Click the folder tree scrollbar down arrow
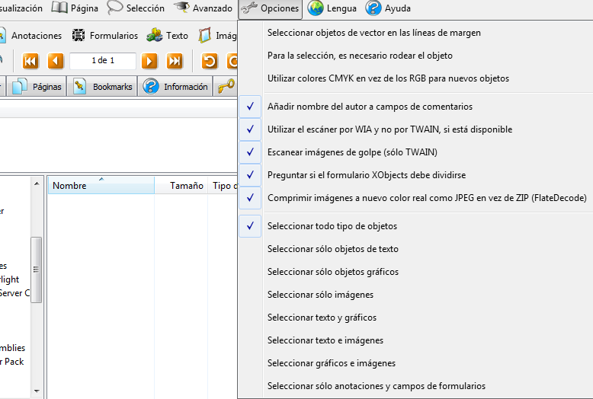593x399 pixels. click(37, 391)
